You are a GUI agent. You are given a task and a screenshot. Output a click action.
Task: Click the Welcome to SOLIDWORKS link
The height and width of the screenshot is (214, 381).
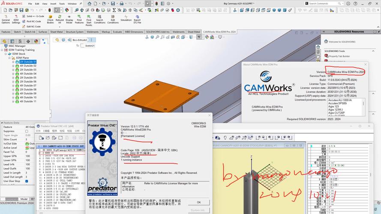[342, 42]
